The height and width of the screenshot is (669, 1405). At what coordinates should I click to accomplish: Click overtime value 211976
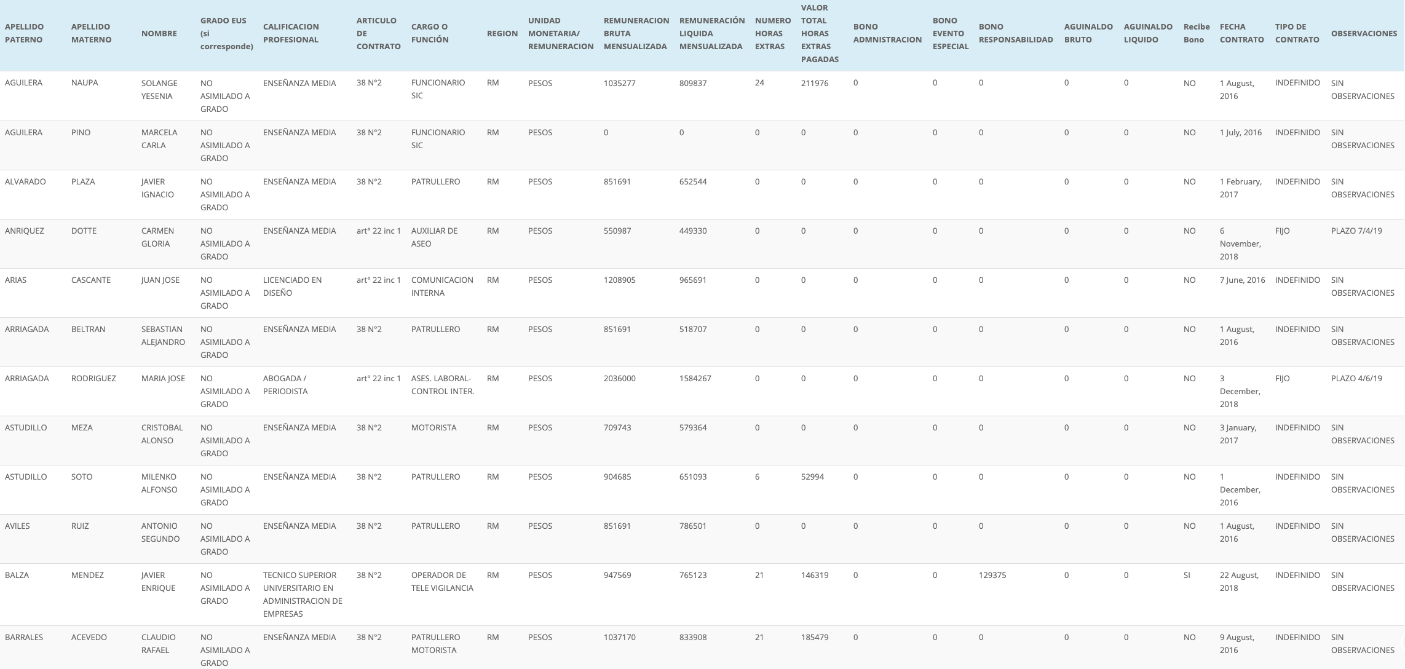coord(815,83)
